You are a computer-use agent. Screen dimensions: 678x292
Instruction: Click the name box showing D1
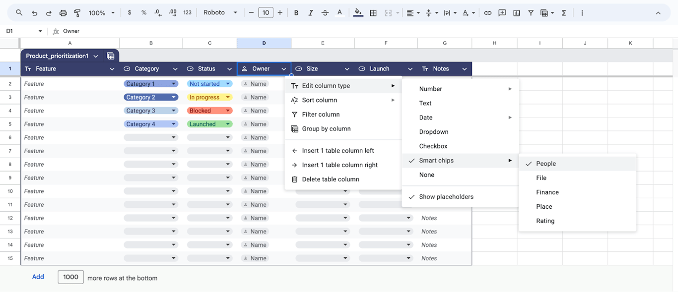[24, 31]
